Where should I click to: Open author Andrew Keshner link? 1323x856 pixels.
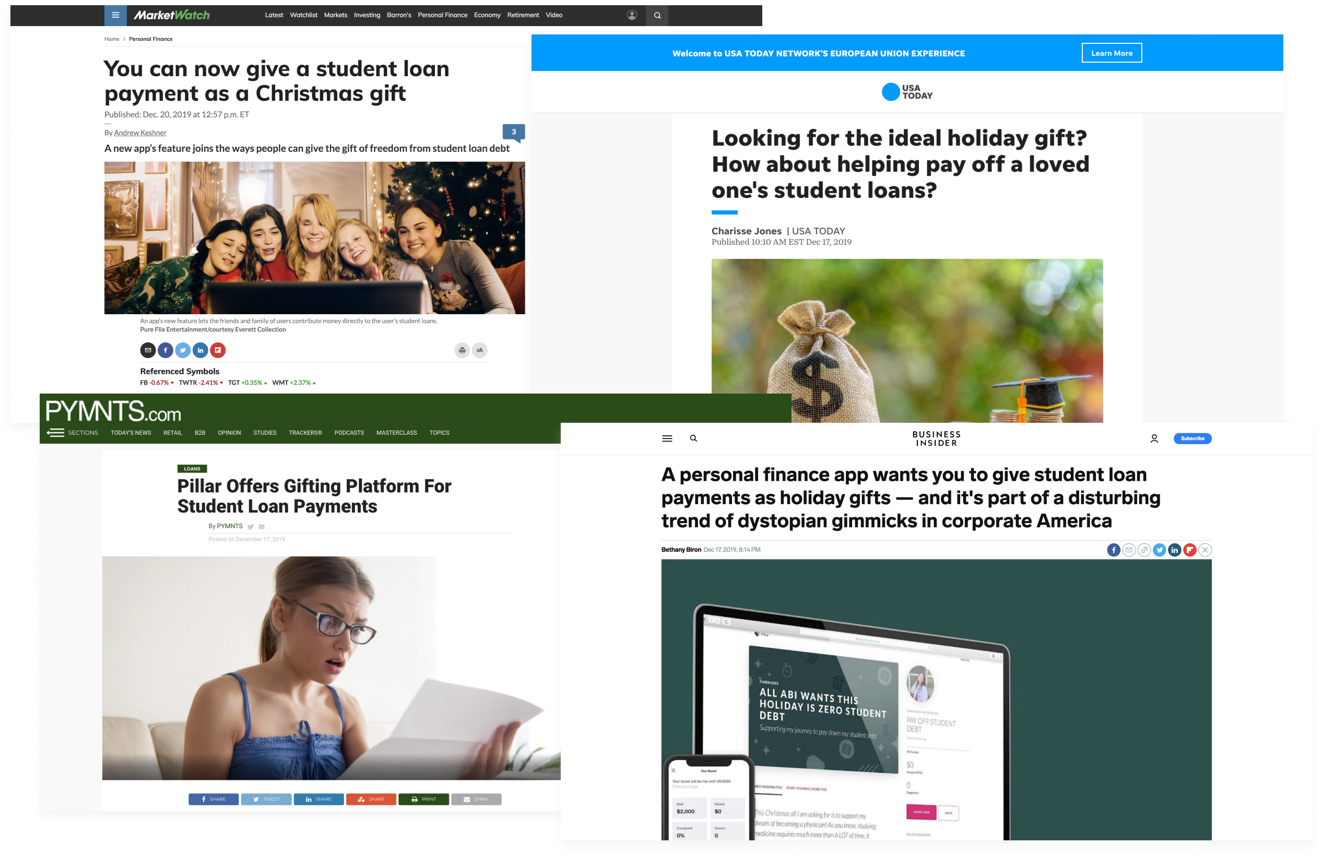(x=140, y=133)
